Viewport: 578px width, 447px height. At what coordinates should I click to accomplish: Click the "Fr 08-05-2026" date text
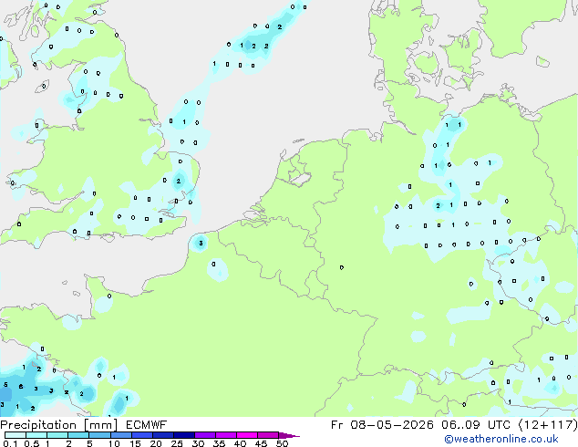382,425
